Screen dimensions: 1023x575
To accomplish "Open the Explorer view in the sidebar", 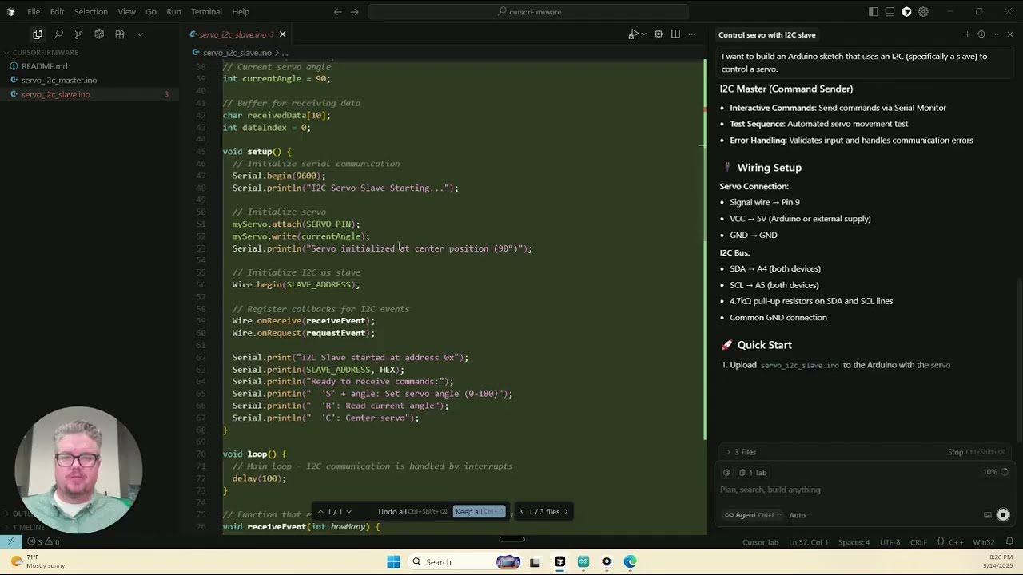I will 38,34.
